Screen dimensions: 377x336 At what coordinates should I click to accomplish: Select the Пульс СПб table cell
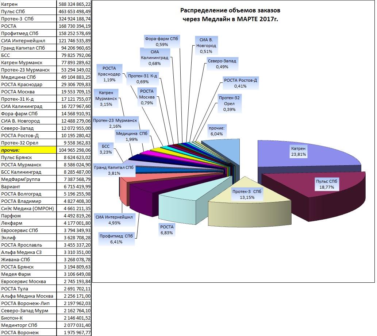click(28, 12)
